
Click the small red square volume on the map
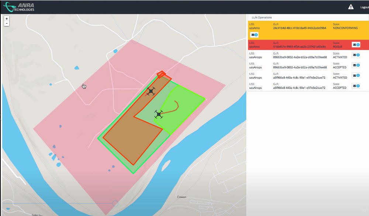(161, 74)
